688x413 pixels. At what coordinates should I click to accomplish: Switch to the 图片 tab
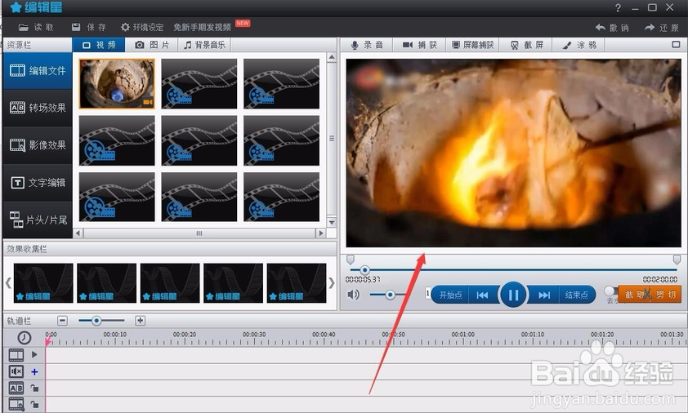coord(152,45)
